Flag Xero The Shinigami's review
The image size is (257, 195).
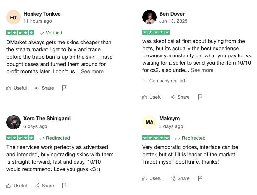pyautogui.click(x=64, y=186)
